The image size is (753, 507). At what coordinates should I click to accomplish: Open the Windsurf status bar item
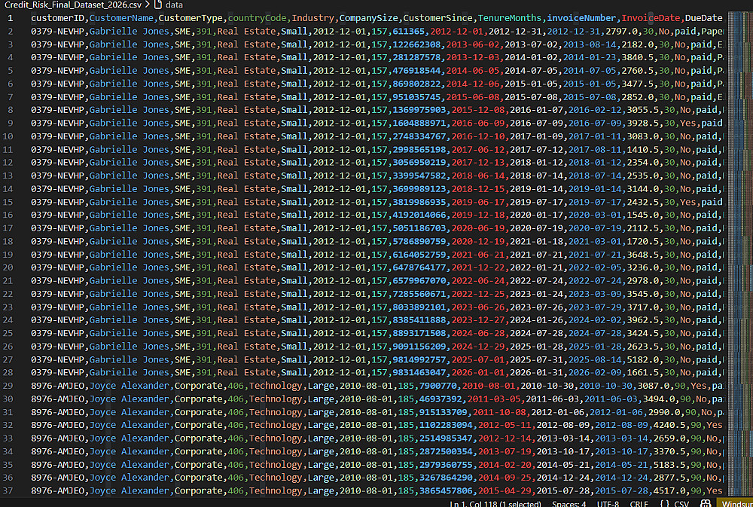click(x=735, y=504)
